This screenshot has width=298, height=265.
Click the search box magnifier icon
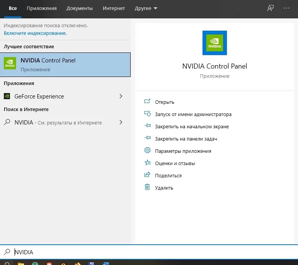pyautogui.click(x=7, y=252)
